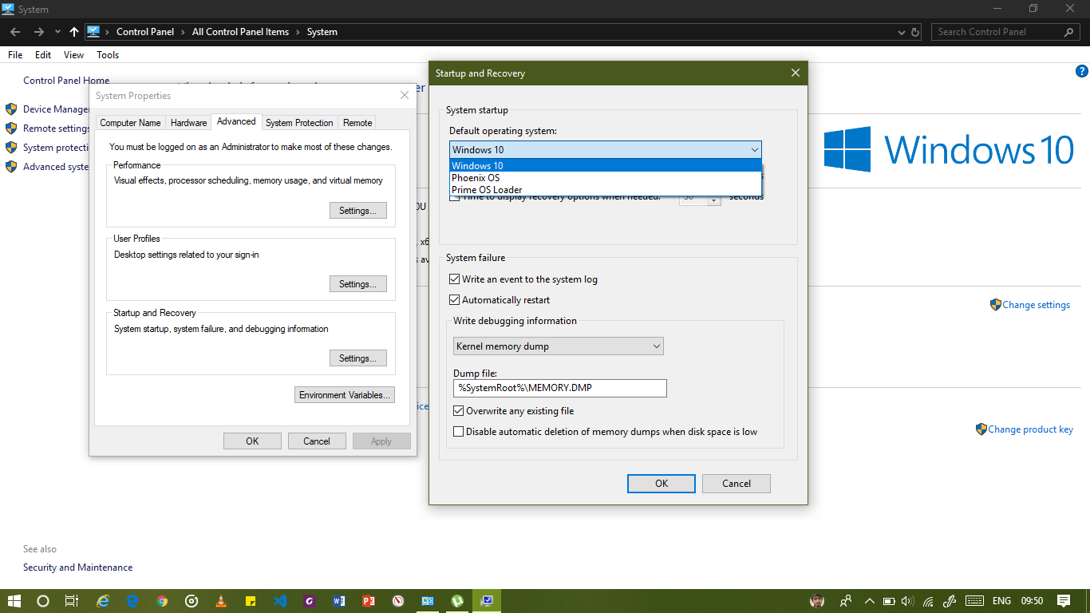Open the help question mark icon
This screenshot has height=613, width=1090.
(1082, 71)
